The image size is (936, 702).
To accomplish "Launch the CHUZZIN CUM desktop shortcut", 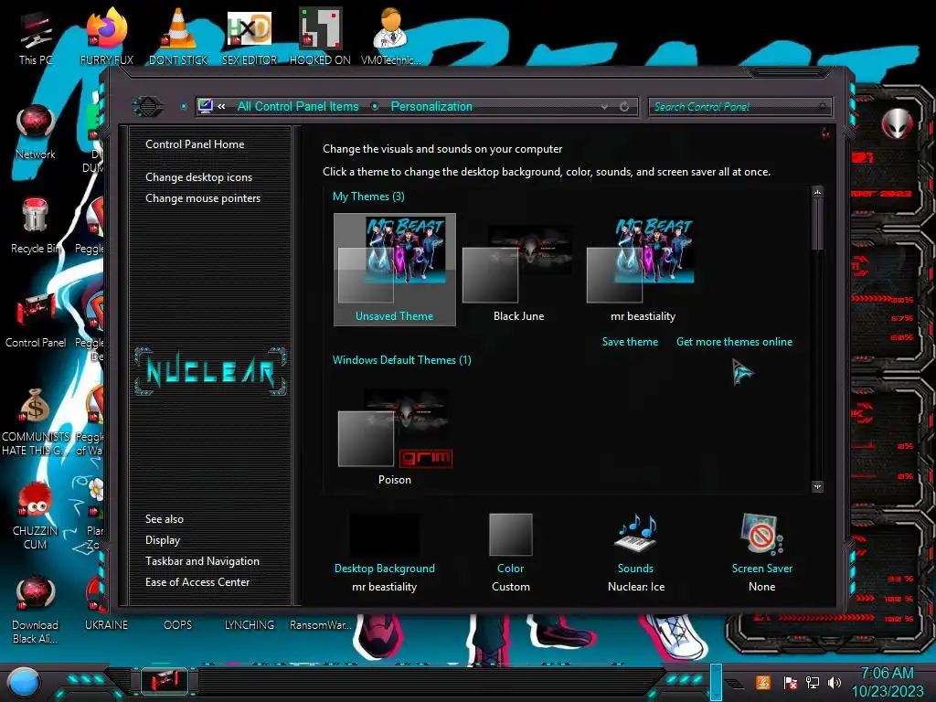I will (36, 516).
